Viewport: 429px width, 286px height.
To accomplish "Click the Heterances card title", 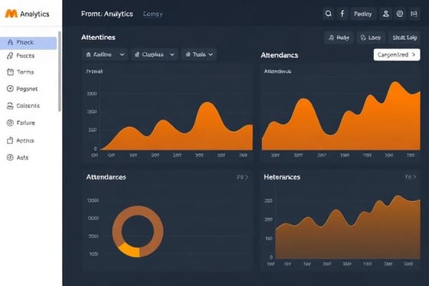I will coord(282,177).
